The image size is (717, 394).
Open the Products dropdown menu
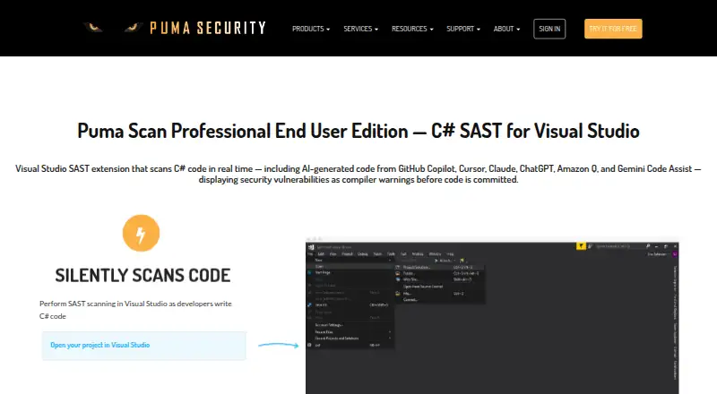[x=311, y=29]
